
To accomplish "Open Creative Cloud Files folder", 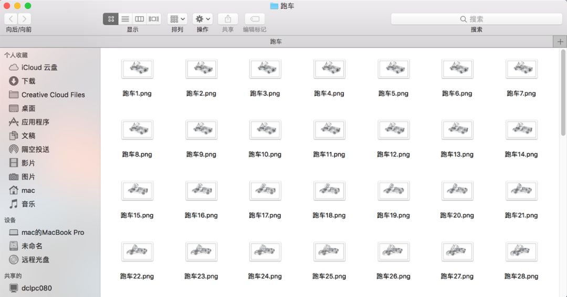I will (x=47, y=95).
